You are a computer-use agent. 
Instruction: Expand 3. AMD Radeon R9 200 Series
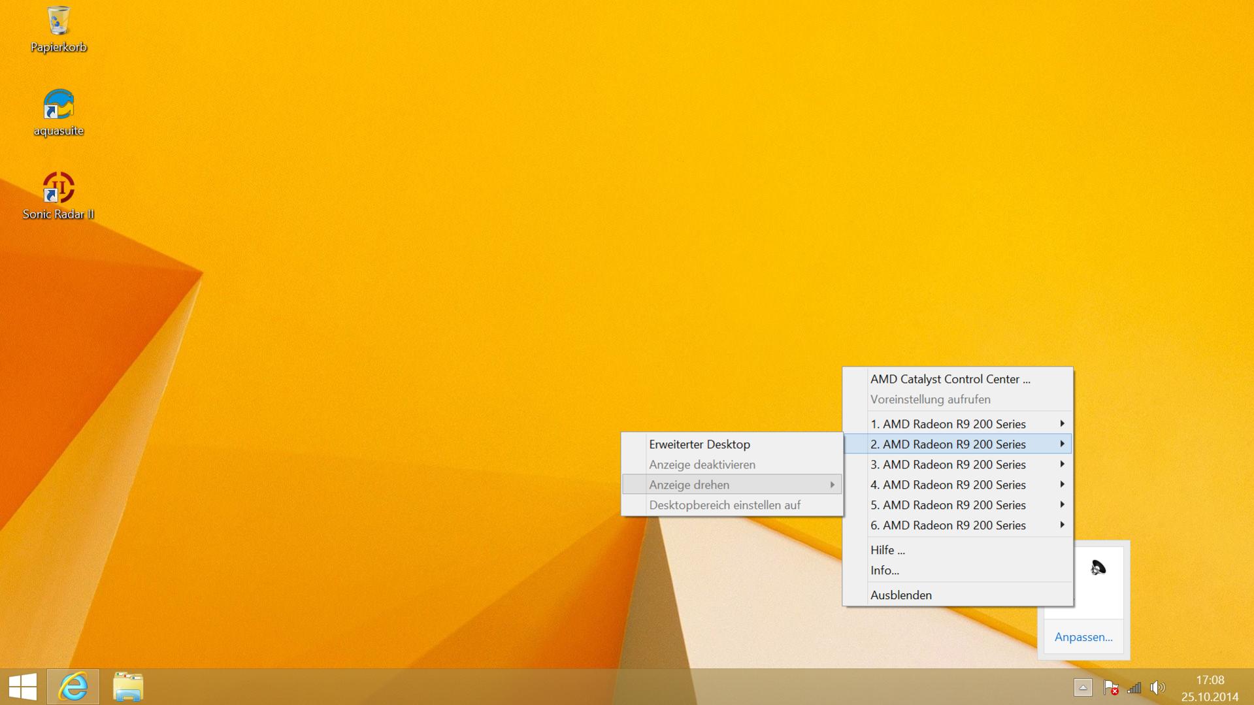point(958,465)
